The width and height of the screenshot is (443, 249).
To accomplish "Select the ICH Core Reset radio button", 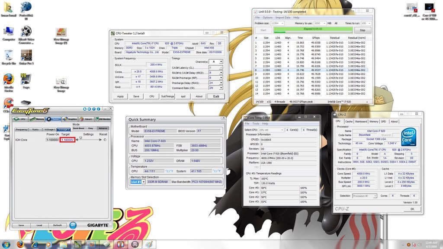I will tap(105, 140).
